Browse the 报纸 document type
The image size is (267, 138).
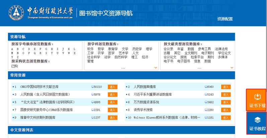pos(184,57)
